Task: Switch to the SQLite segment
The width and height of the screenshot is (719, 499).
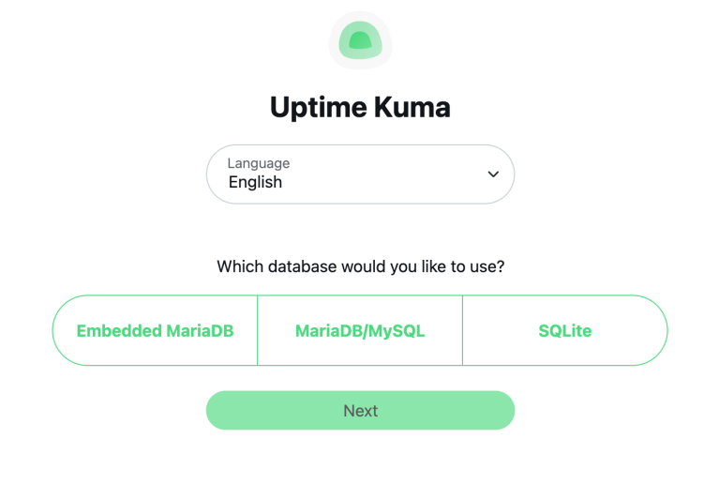Action: tap(564, 331)
